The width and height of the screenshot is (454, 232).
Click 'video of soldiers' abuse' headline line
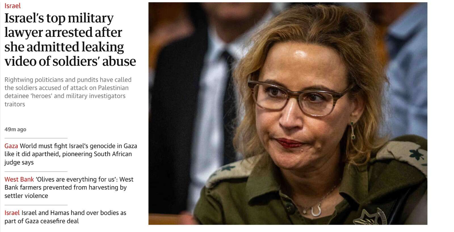(70, 61)
